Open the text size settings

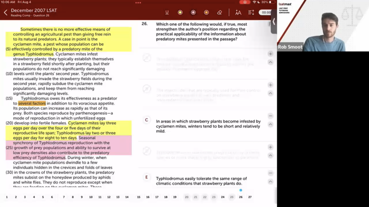(238, 12)
